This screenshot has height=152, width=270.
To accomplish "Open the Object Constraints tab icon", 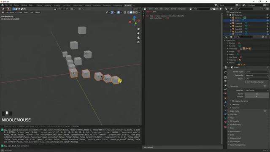I will (225, 114).
